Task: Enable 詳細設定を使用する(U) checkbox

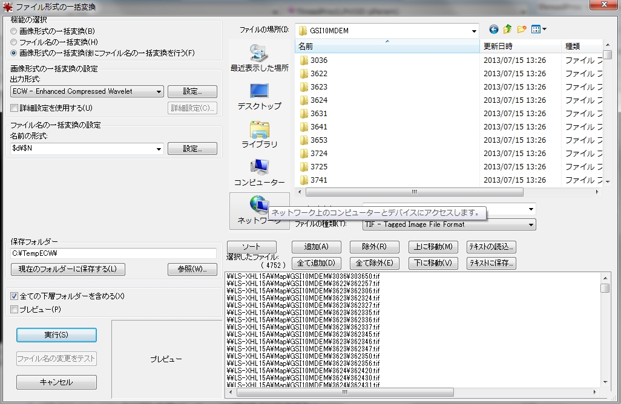Action: [14, 108]
